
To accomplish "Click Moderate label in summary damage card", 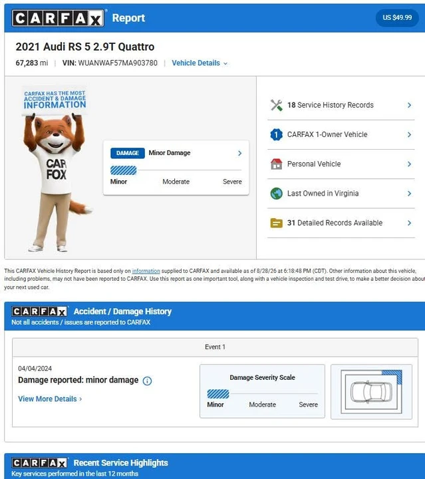I will coord(176,182).
